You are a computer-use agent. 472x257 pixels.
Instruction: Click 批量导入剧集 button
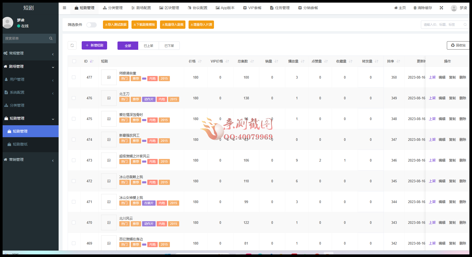(x=173, y=25)
